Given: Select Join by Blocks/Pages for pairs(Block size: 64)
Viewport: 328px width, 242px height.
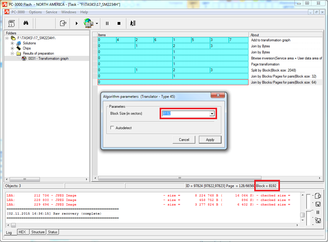Looking at the screenshot, I should [207, 82].
